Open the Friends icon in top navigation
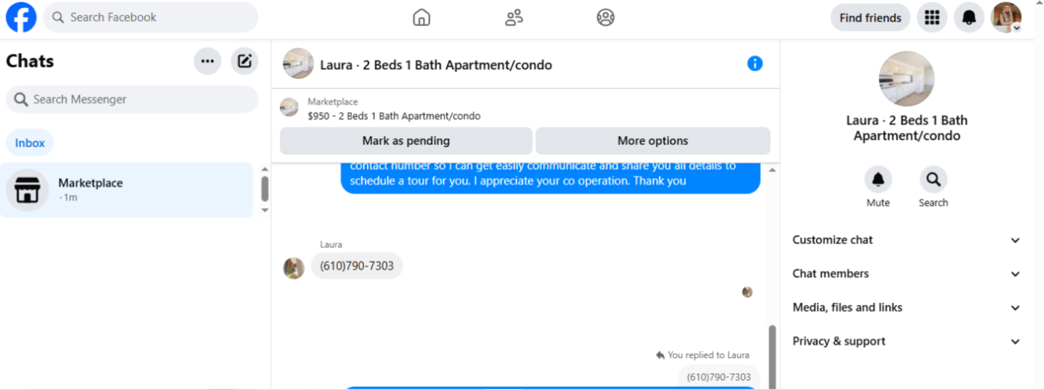Screen dimensions: 1044x390 [514, 17]
